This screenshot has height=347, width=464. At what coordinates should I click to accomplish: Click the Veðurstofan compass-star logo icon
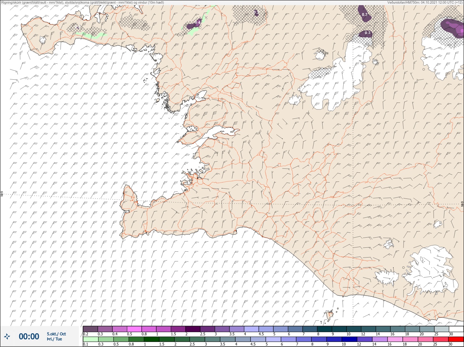tap(7, 336)
